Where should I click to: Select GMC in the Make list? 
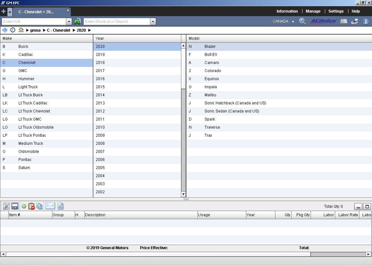tap(47, 71)
